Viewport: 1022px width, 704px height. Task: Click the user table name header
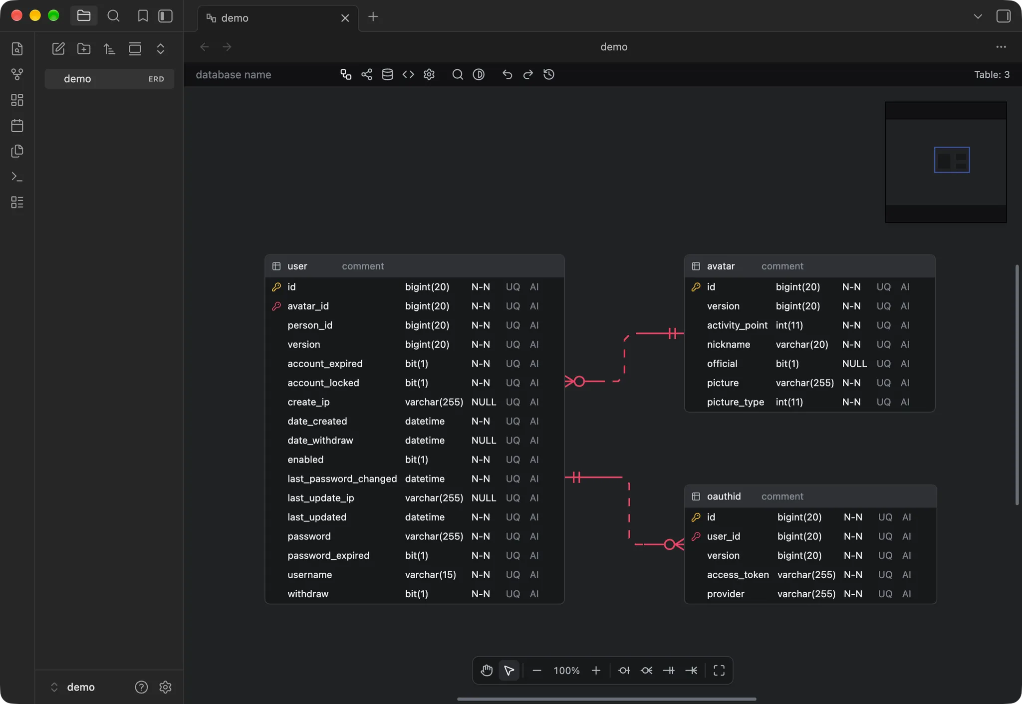click(x=297, y=266)
